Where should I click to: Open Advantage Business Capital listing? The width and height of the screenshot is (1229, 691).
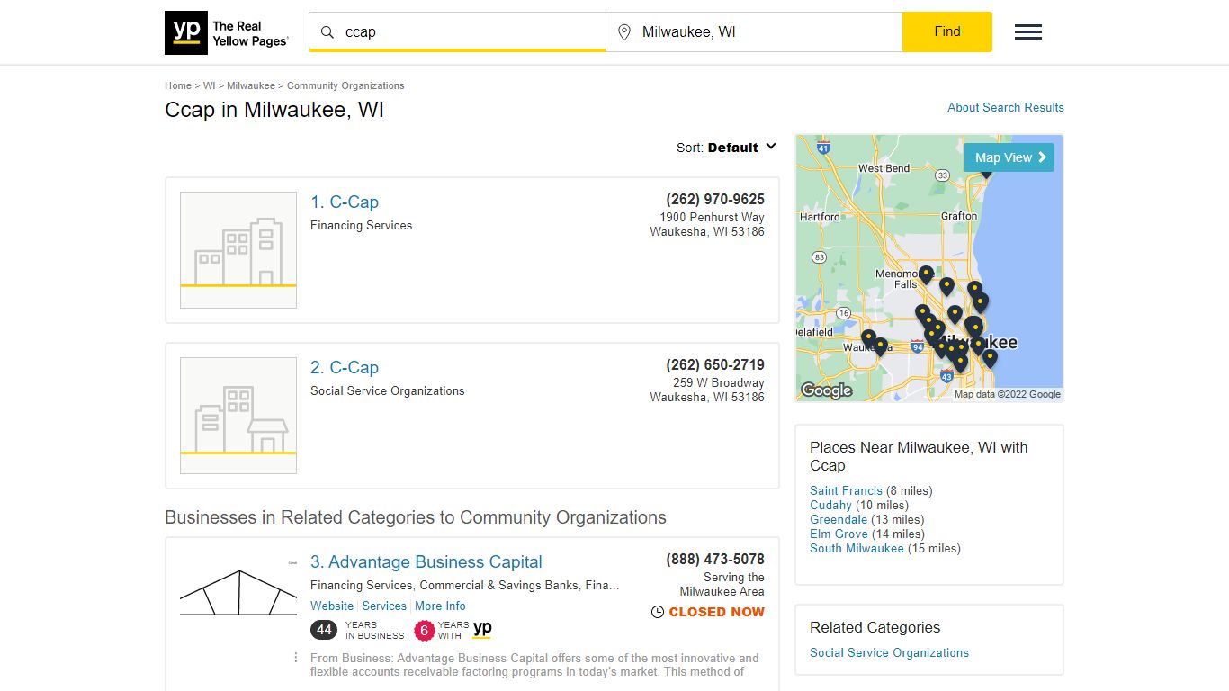(x=426, y=561)
